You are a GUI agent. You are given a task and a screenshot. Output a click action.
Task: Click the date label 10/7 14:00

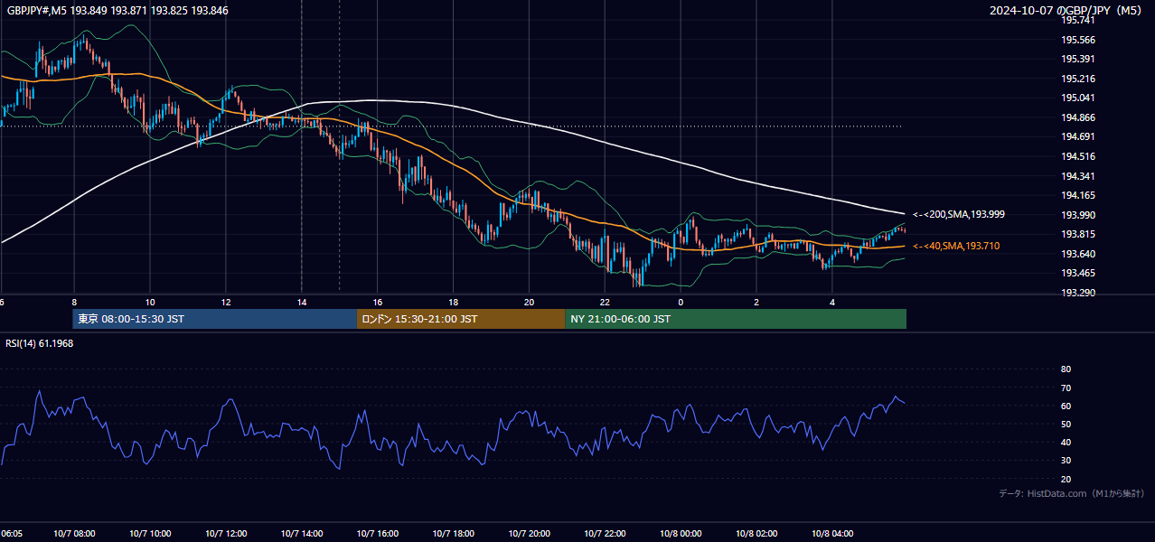click(302, 534)
